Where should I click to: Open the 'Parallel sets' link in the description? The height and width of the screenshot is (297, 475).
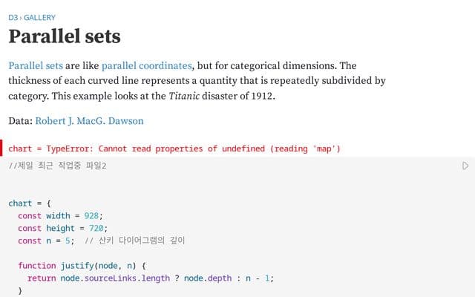coord(36,65)
